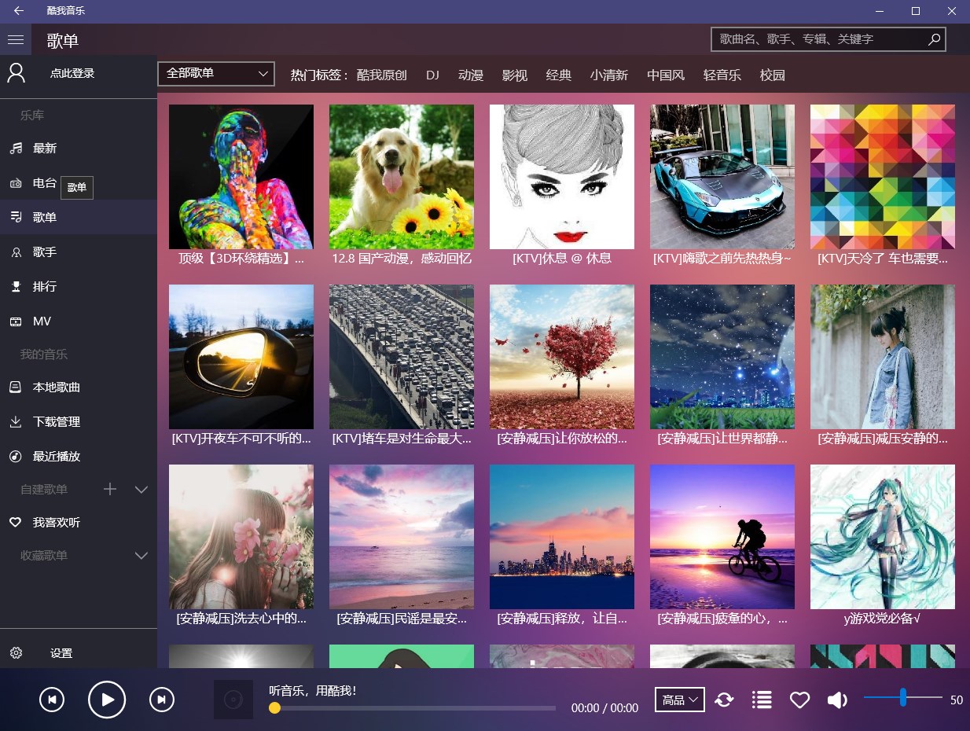Select 歌单 playlist icon in sidebar
This screenshot has width=970, height=731.
click(16, 218)
